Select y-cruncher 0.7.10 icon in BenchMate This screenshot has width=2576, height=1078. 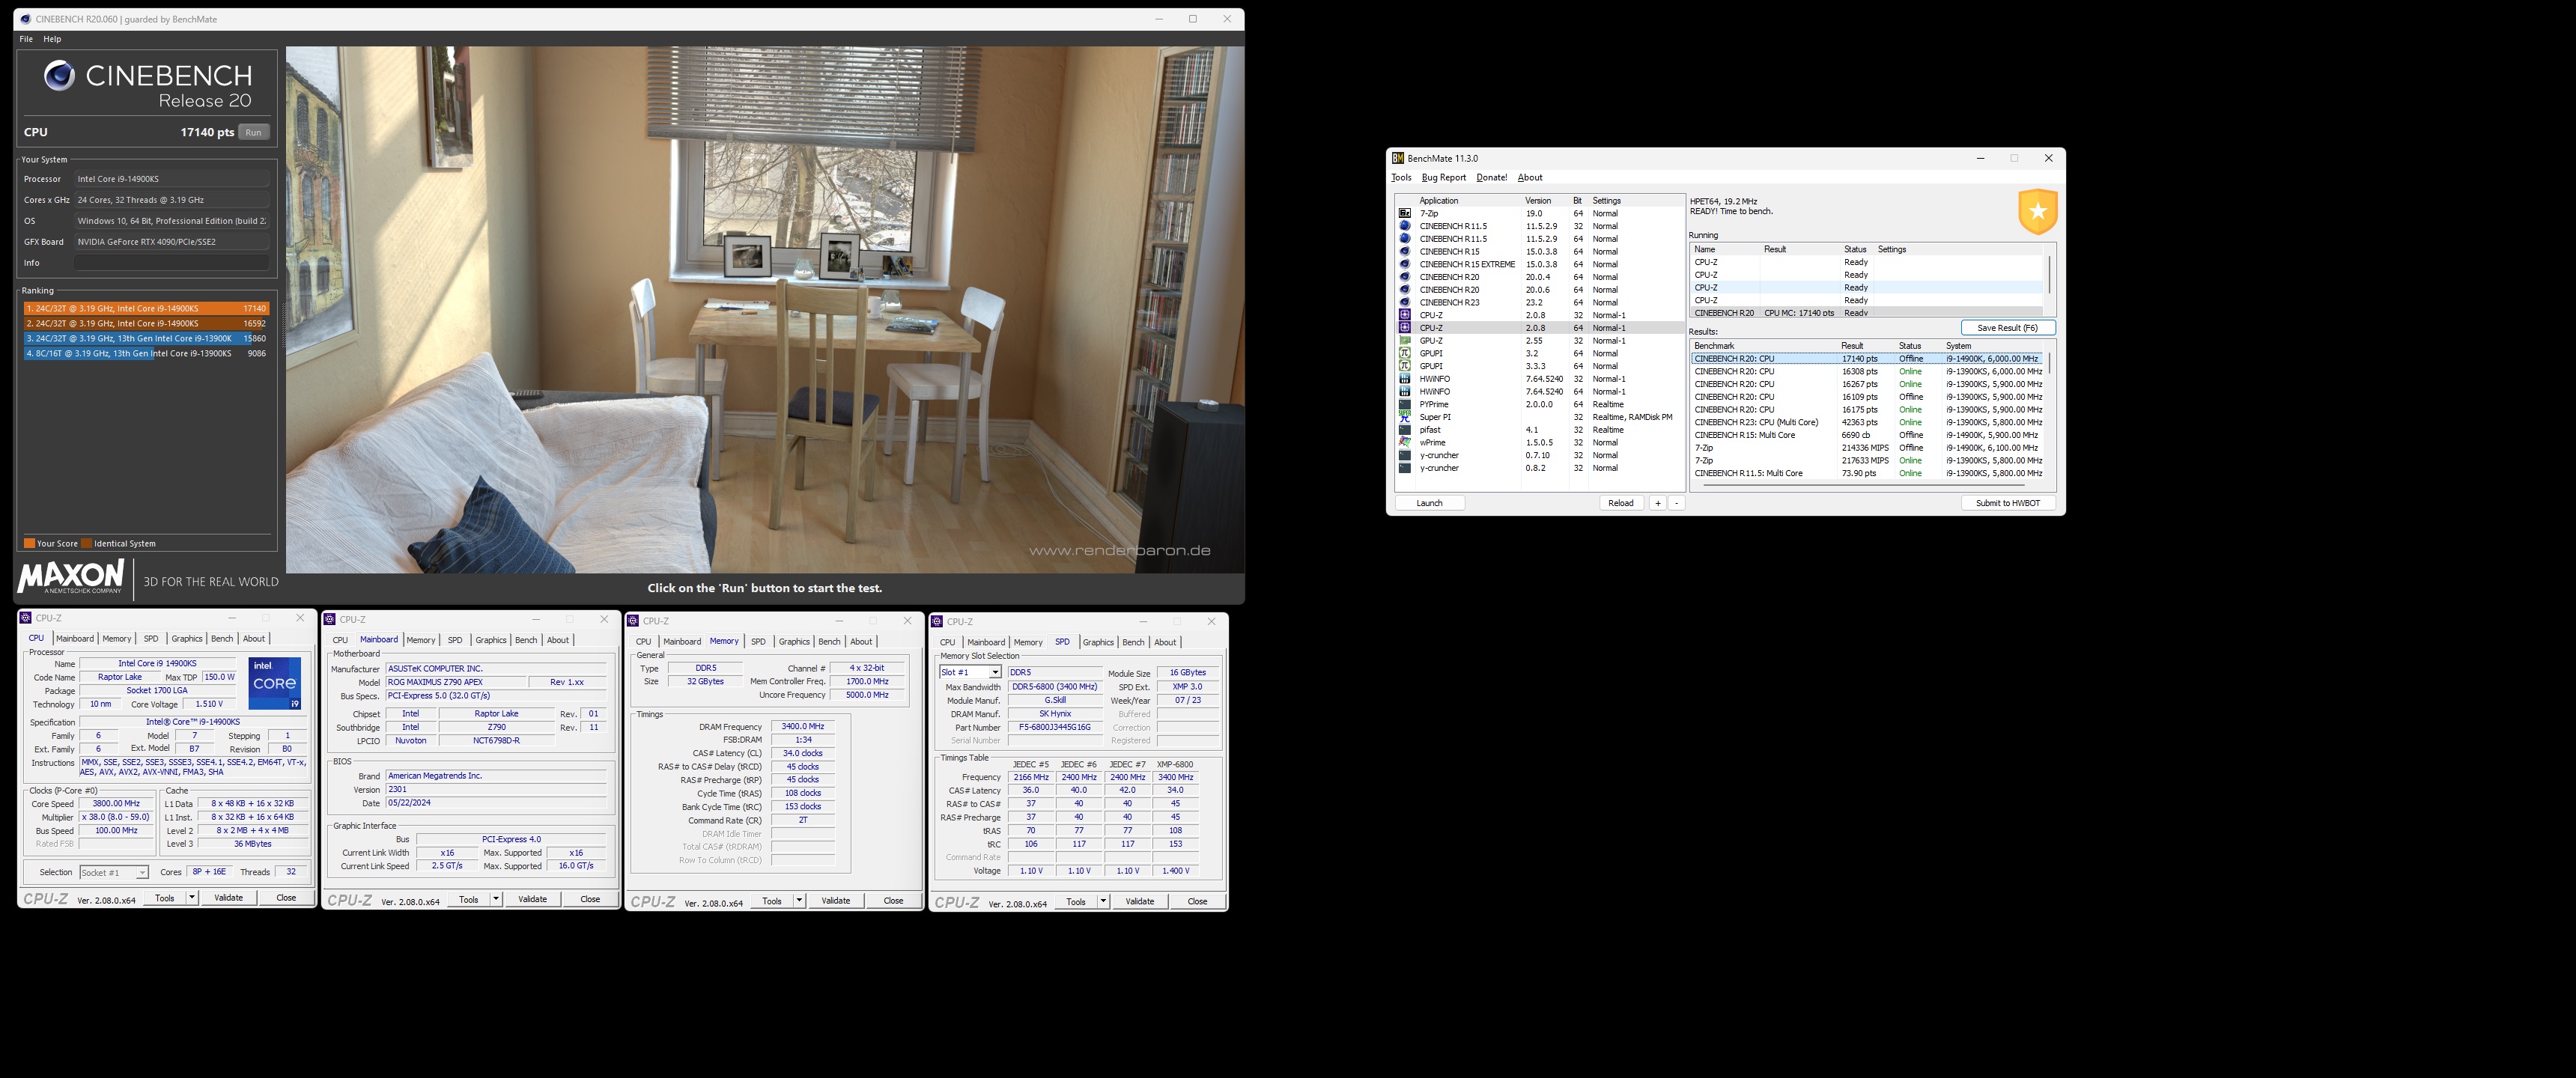1405,455
